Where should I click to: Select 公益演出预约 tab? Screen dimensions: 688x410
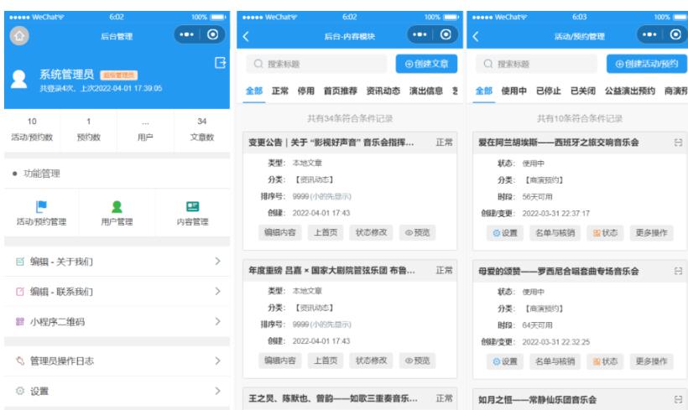tap(630, 91)
